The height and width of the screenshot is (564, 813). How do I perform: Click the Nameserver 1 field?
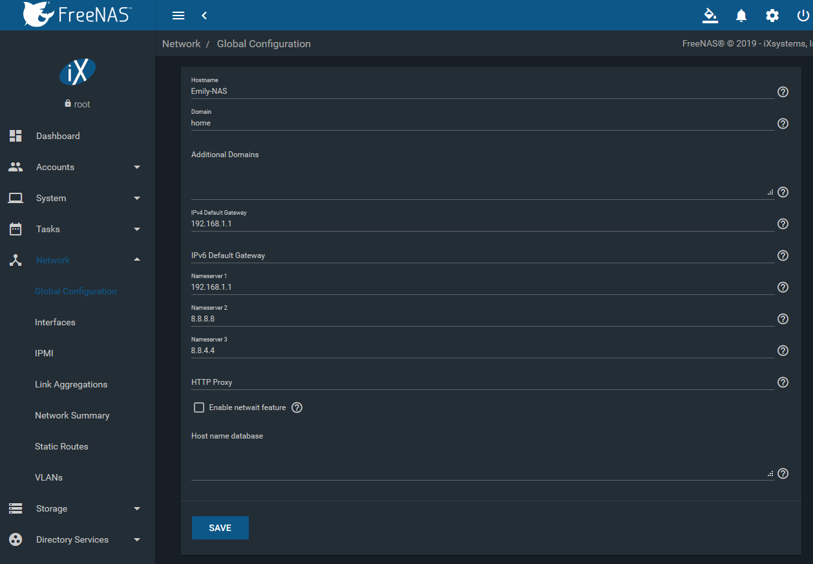coord(483,287)
